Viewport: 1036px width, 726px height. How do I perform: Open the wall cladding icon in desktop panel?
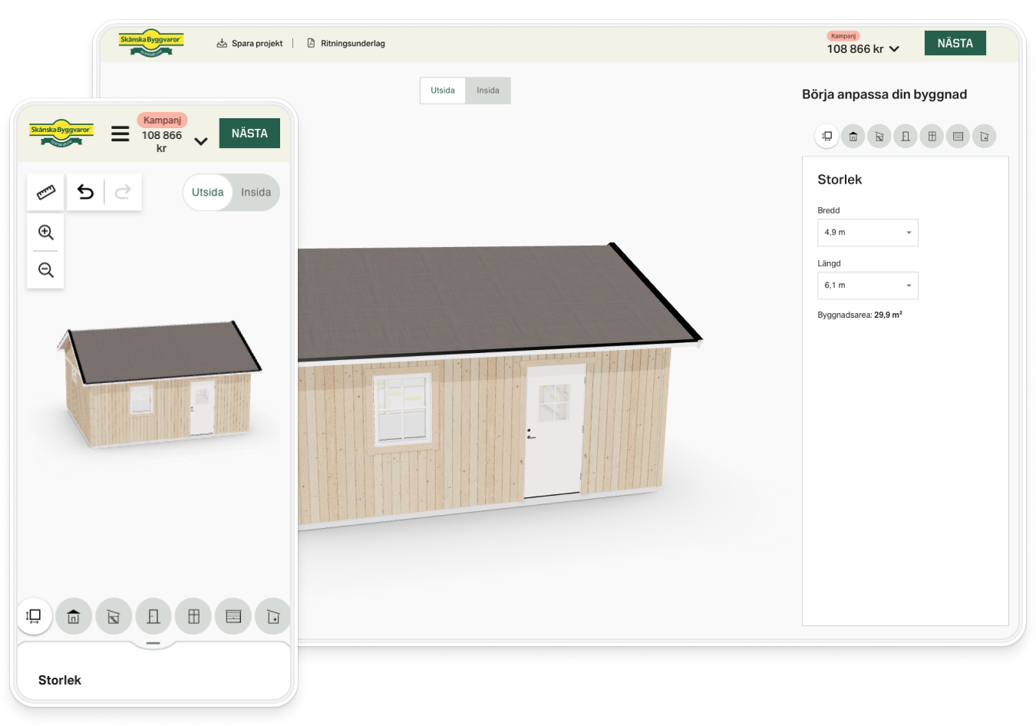(879, 137)
